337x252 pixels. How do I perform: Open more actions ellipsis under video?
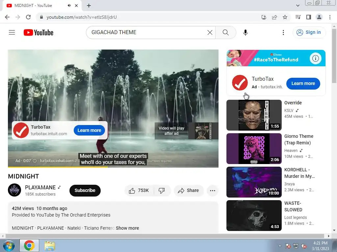coord(212,191)
